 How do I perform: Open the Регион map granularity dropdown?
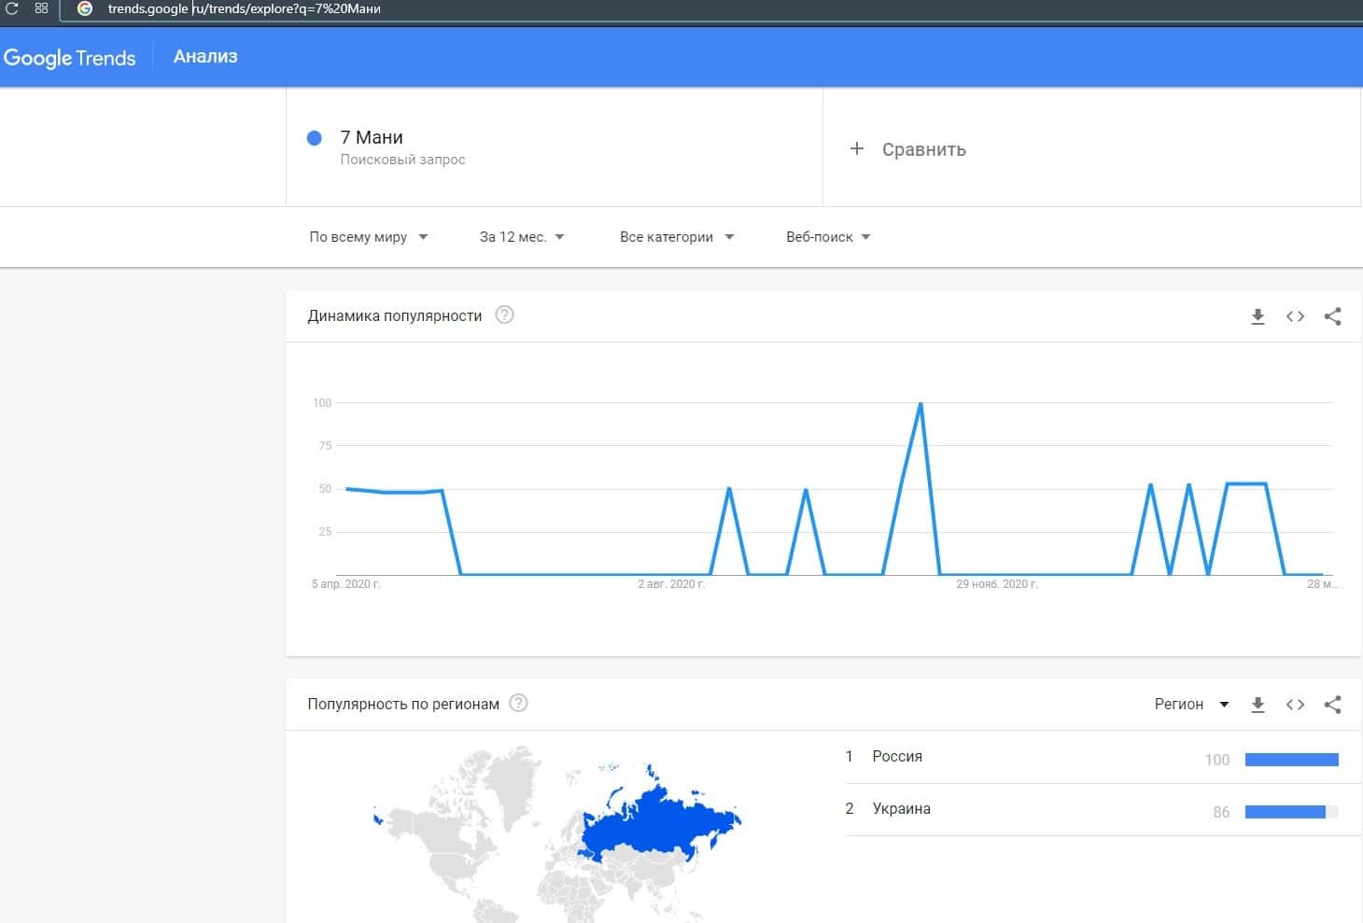[x=1191, y=705]
